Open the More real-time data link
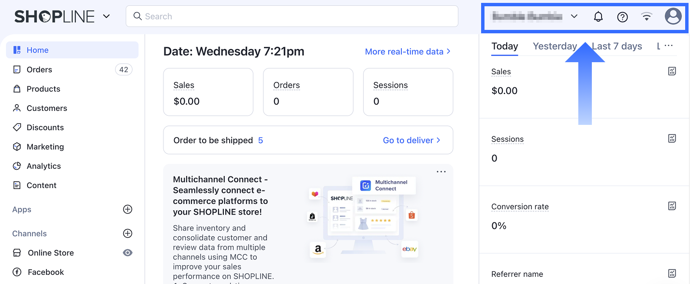690x284 pixels. pos(408,52)
